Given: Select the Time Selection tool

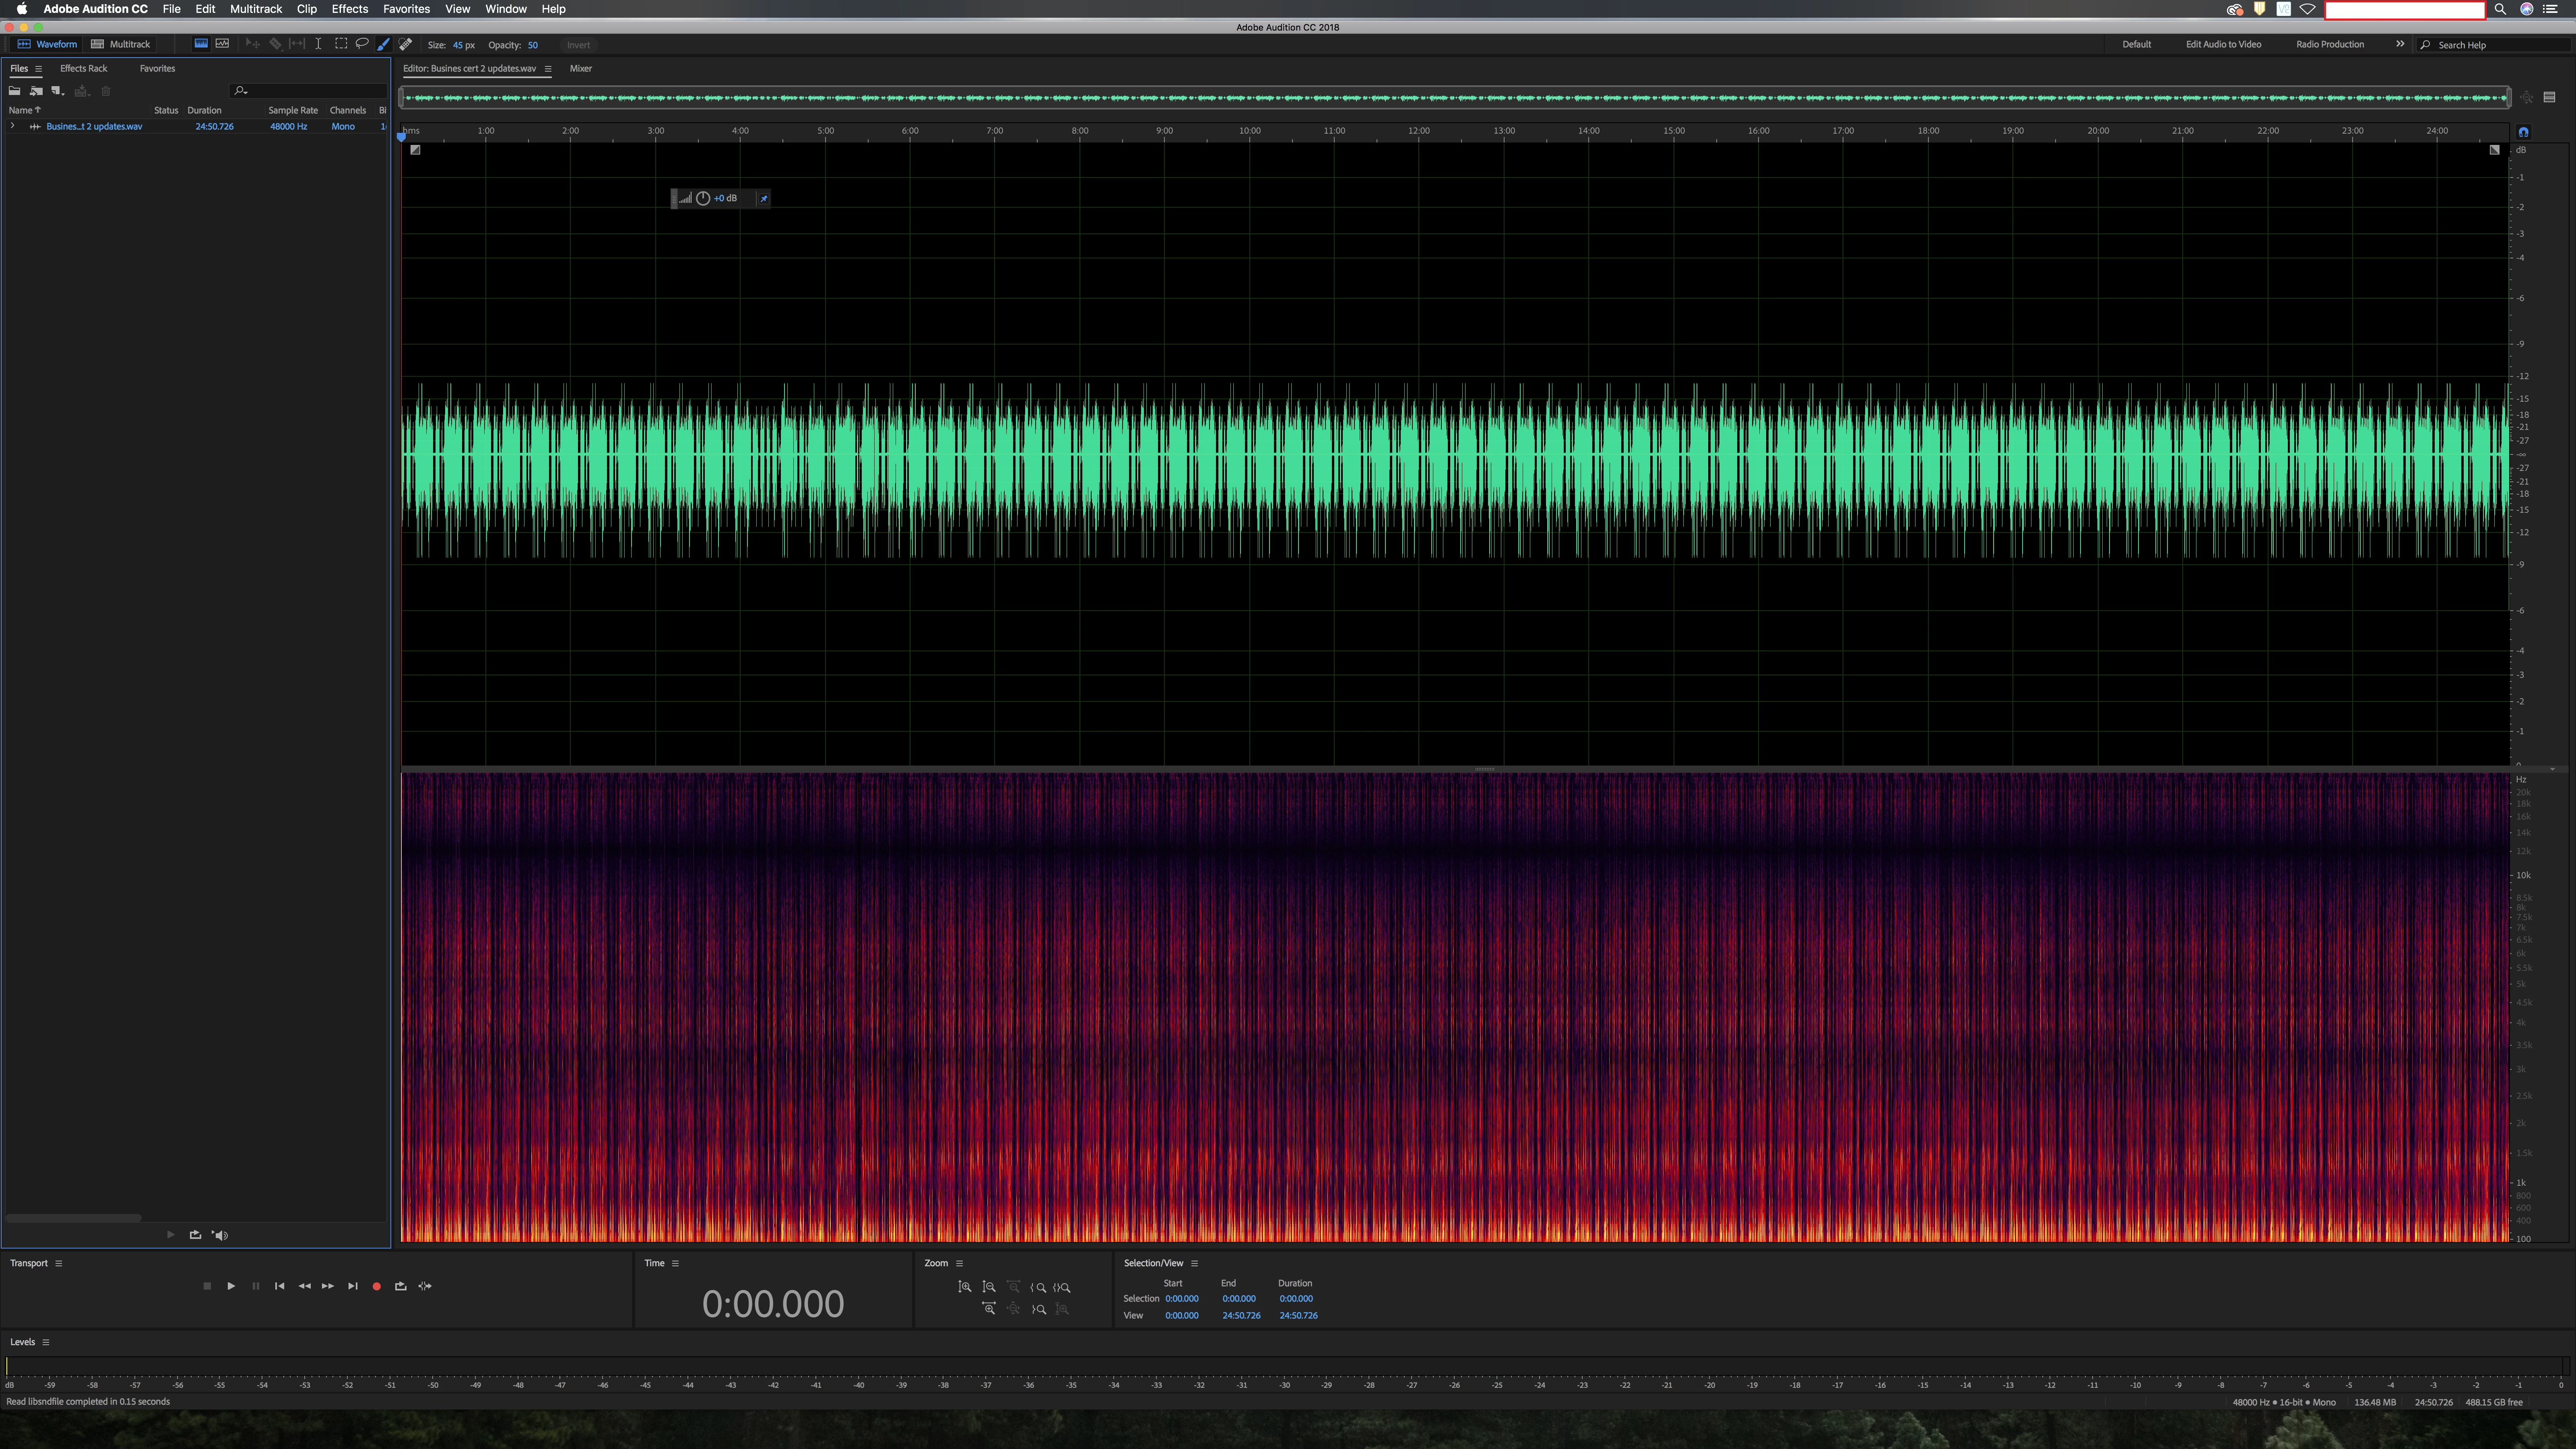Looking at the screenshot, I should (x=318, y=44).
